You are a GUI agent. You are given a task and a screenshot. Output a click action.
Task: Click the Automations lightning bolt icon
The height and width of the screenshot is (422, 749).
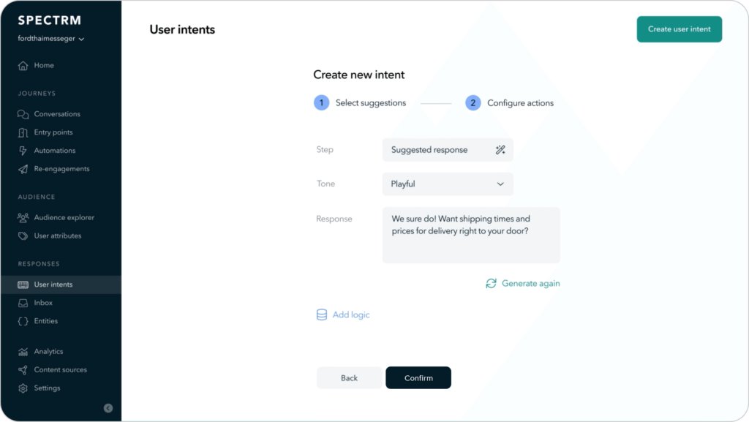[x=23, y=151]
